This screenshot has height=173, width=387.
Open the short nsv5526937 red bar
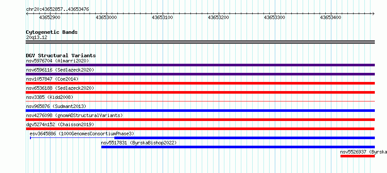(357, 156)
